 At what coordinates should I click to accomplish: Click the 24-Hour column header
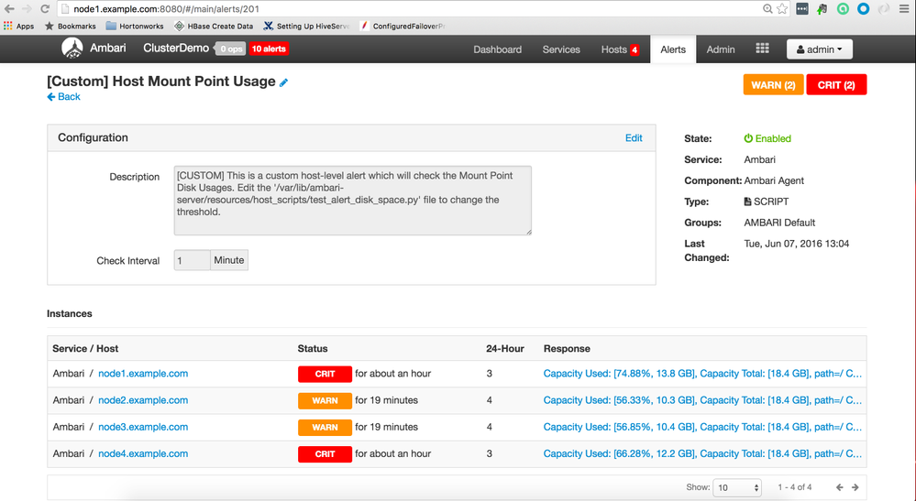coord(504,349)
